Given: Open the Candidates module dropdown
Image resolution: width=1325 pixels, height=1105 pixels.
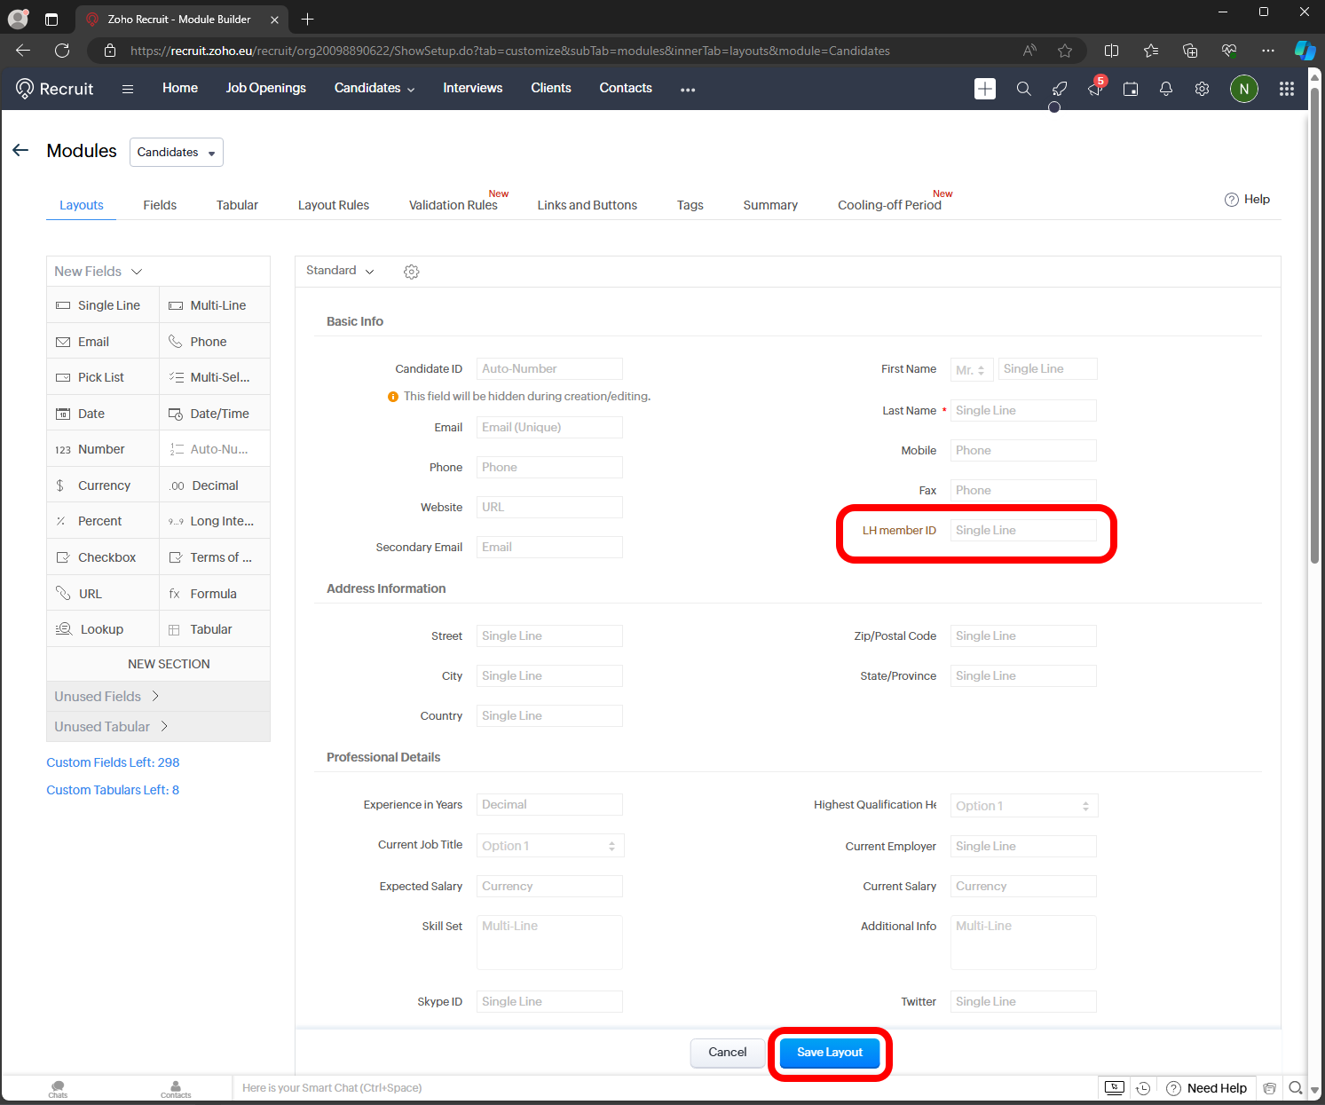Looking at the screenshot, I should (x=177, y=152).
